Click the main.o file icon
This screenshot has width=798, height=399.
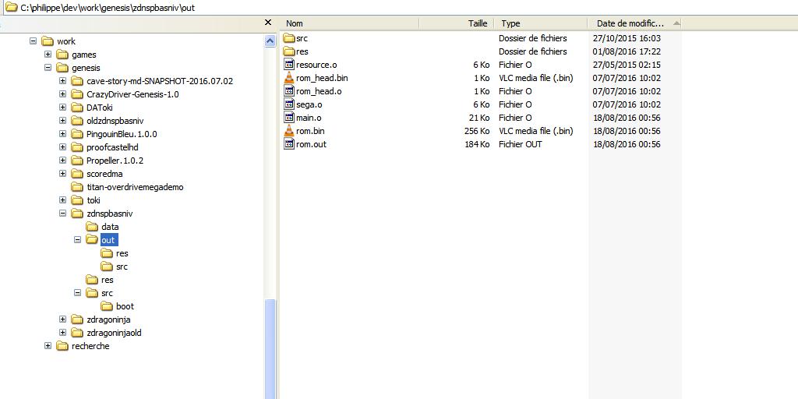[288, 118]
